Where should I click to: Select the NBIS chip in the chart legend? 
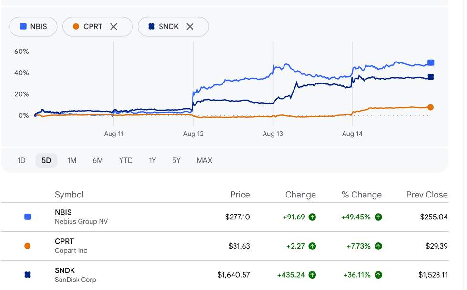[33, 27]
